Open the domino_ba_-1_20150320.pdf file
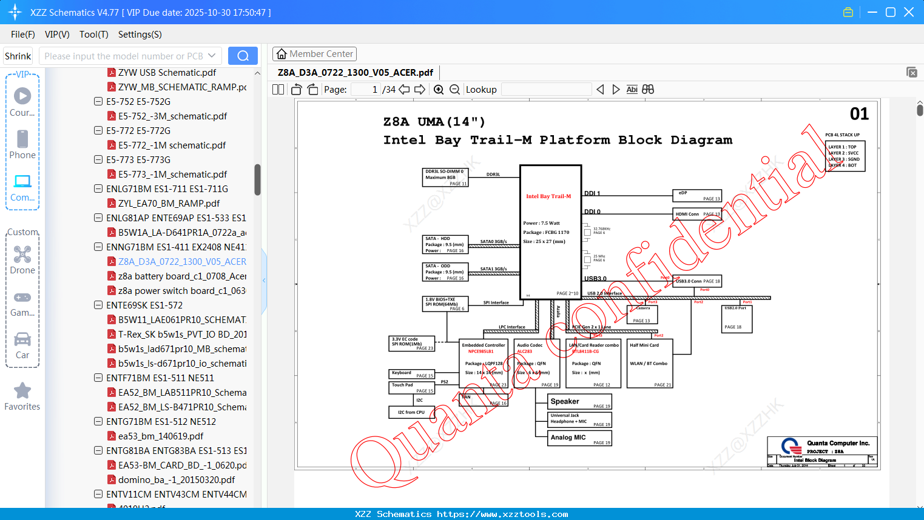Screen dimensions: 924x520 point(177,480)
